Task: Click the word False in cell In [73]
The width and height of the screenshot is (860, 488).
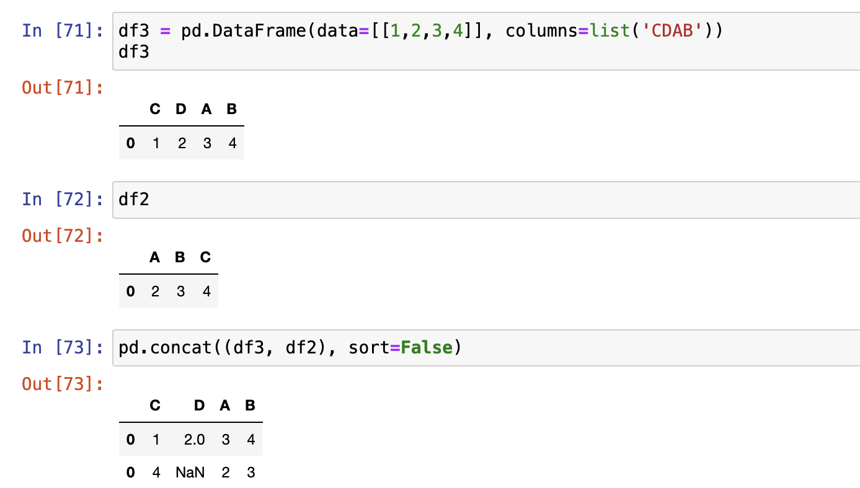Action: tap(427, 348)
